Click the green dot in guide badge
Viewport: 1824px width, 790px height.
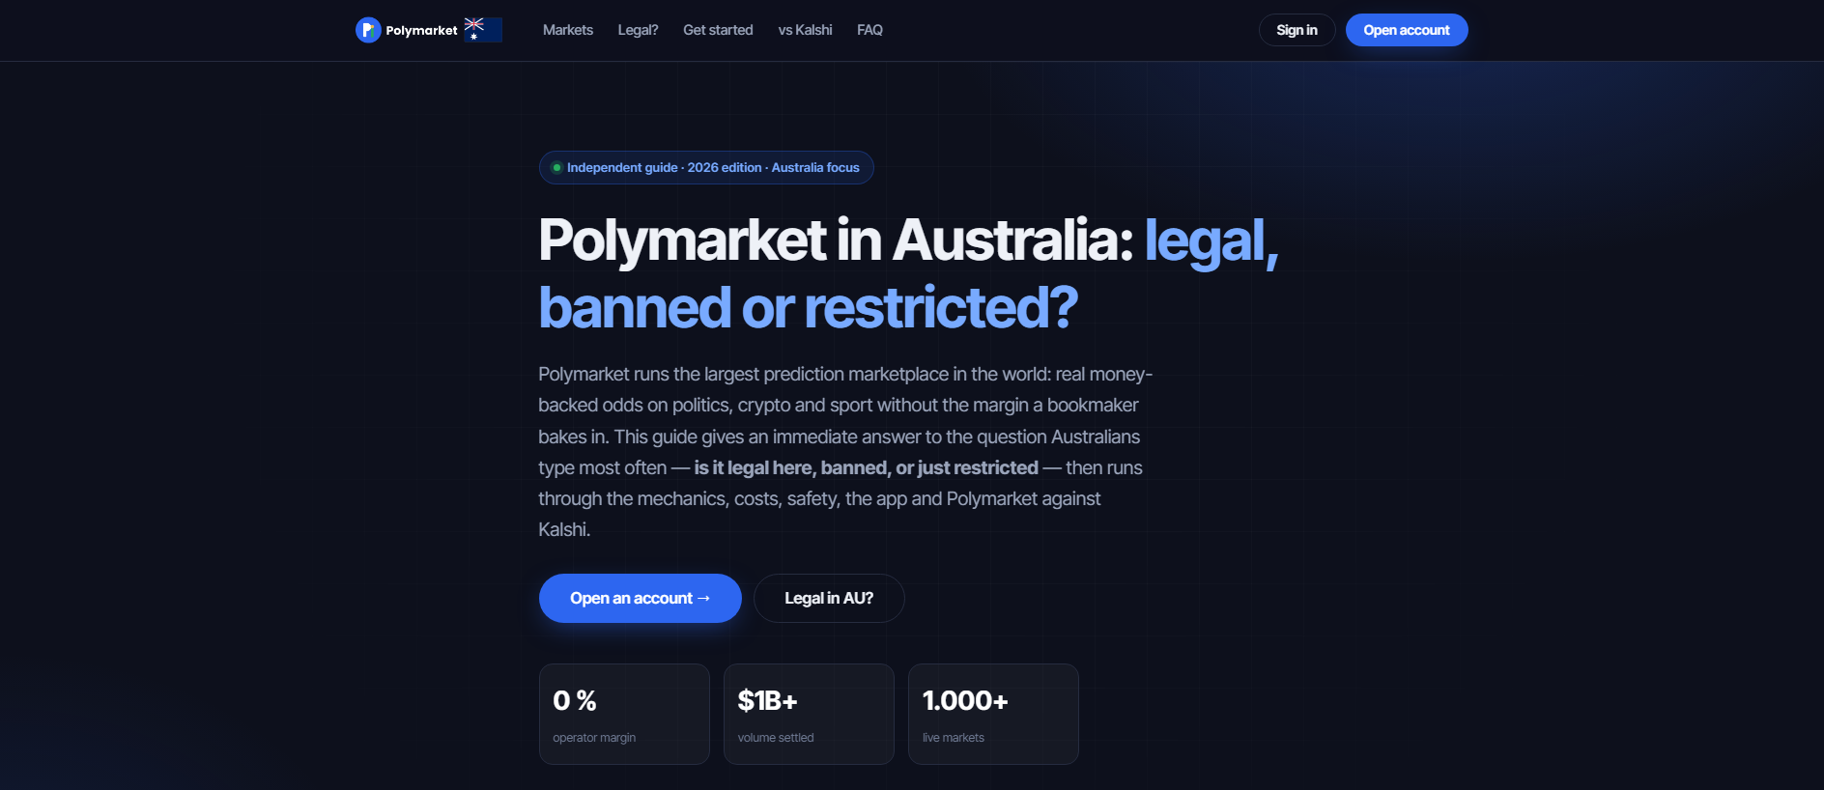556,167
